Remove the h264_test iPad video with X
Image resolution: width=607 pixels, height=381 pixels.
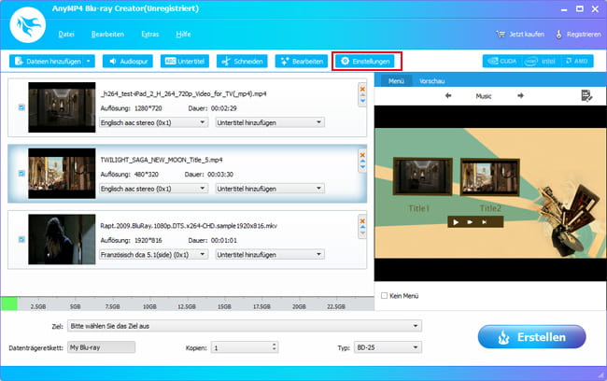click(x=362, y=89)
